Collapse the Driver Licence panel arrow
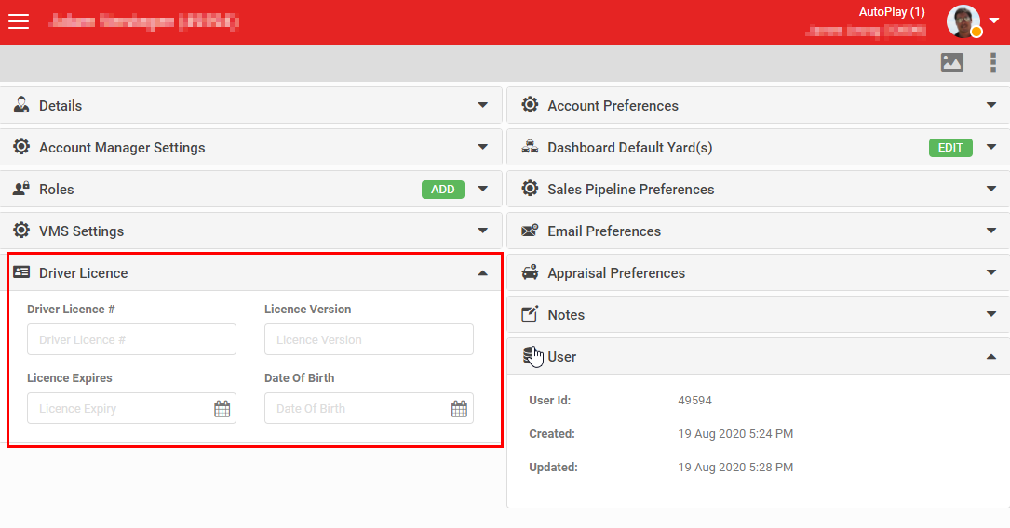The height and width of the screenshot is (528, 1010). point(482,272)
